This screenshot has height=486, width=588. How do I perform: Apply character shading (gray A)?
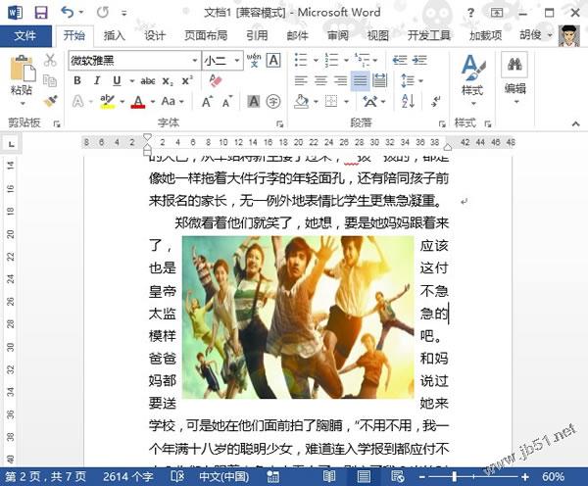(x=254, y=101)
